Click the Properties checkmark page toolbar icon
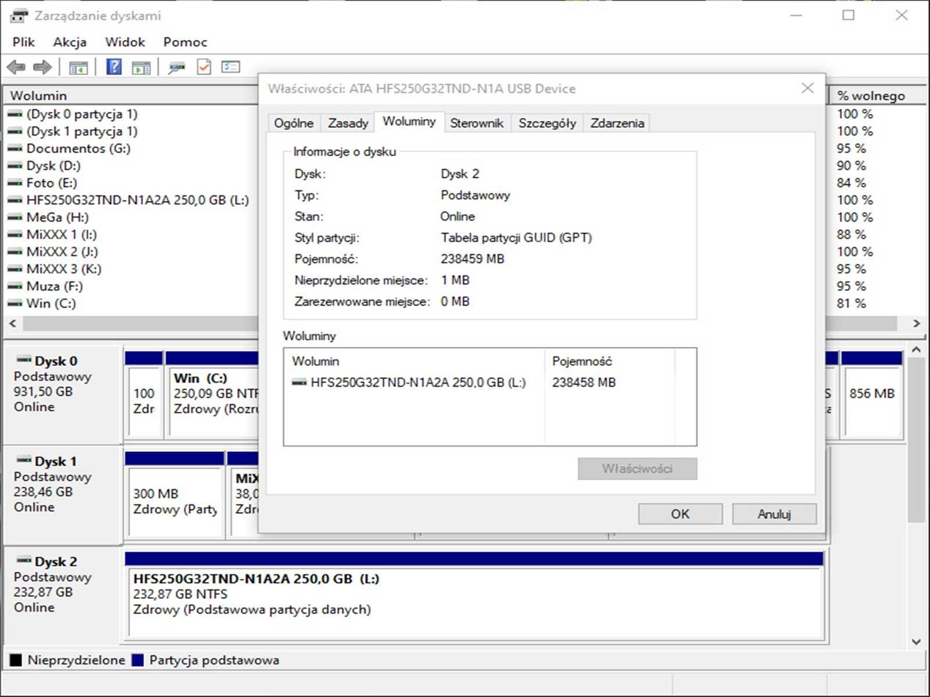Image resolution: width=930 pixels, height=697 pixels. click(204, 67)
